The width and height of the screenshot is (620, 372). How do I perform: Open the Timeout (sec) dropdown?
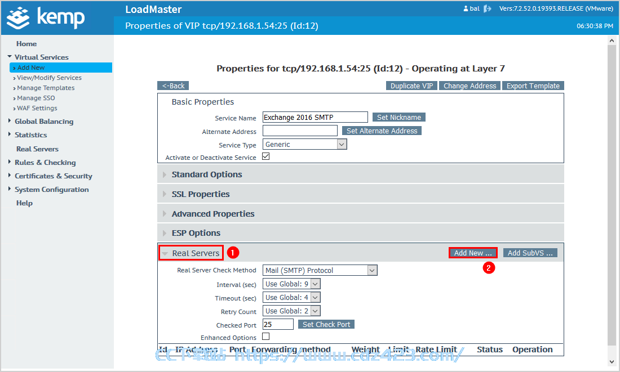[291, 297]
